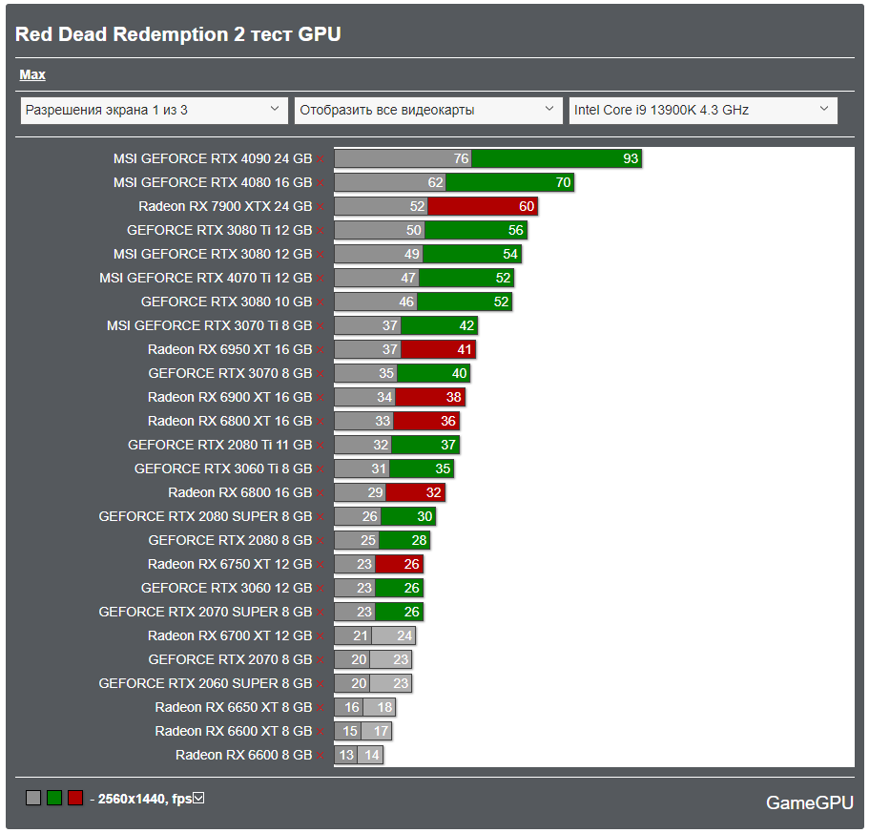Image resolution: width=869 pixels, height=833 pixels.
Task: Select the Radeon RX 7900 XTX 24 GB label
Action: coord(225,207)
